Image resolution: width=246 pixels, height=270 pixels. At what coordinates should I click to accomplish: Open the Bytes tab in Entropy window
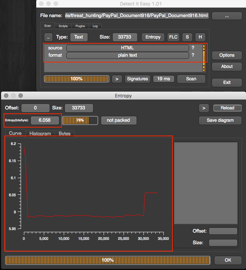[64, 134]
